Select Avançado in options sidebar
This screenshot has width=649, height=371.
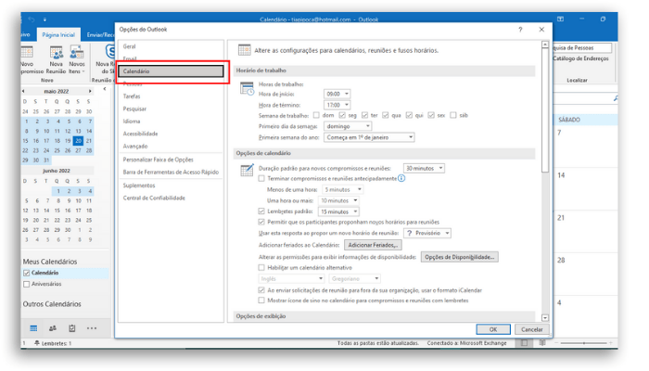point(135,147)
